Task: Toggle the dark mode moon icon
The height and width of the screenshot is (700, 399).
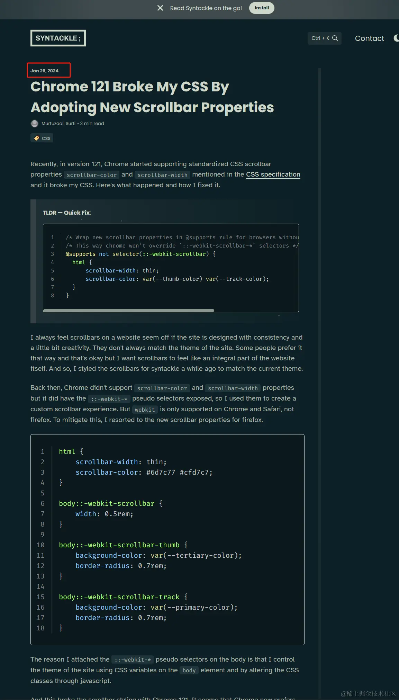Action: pyautogui.click(x=396, y=38)
